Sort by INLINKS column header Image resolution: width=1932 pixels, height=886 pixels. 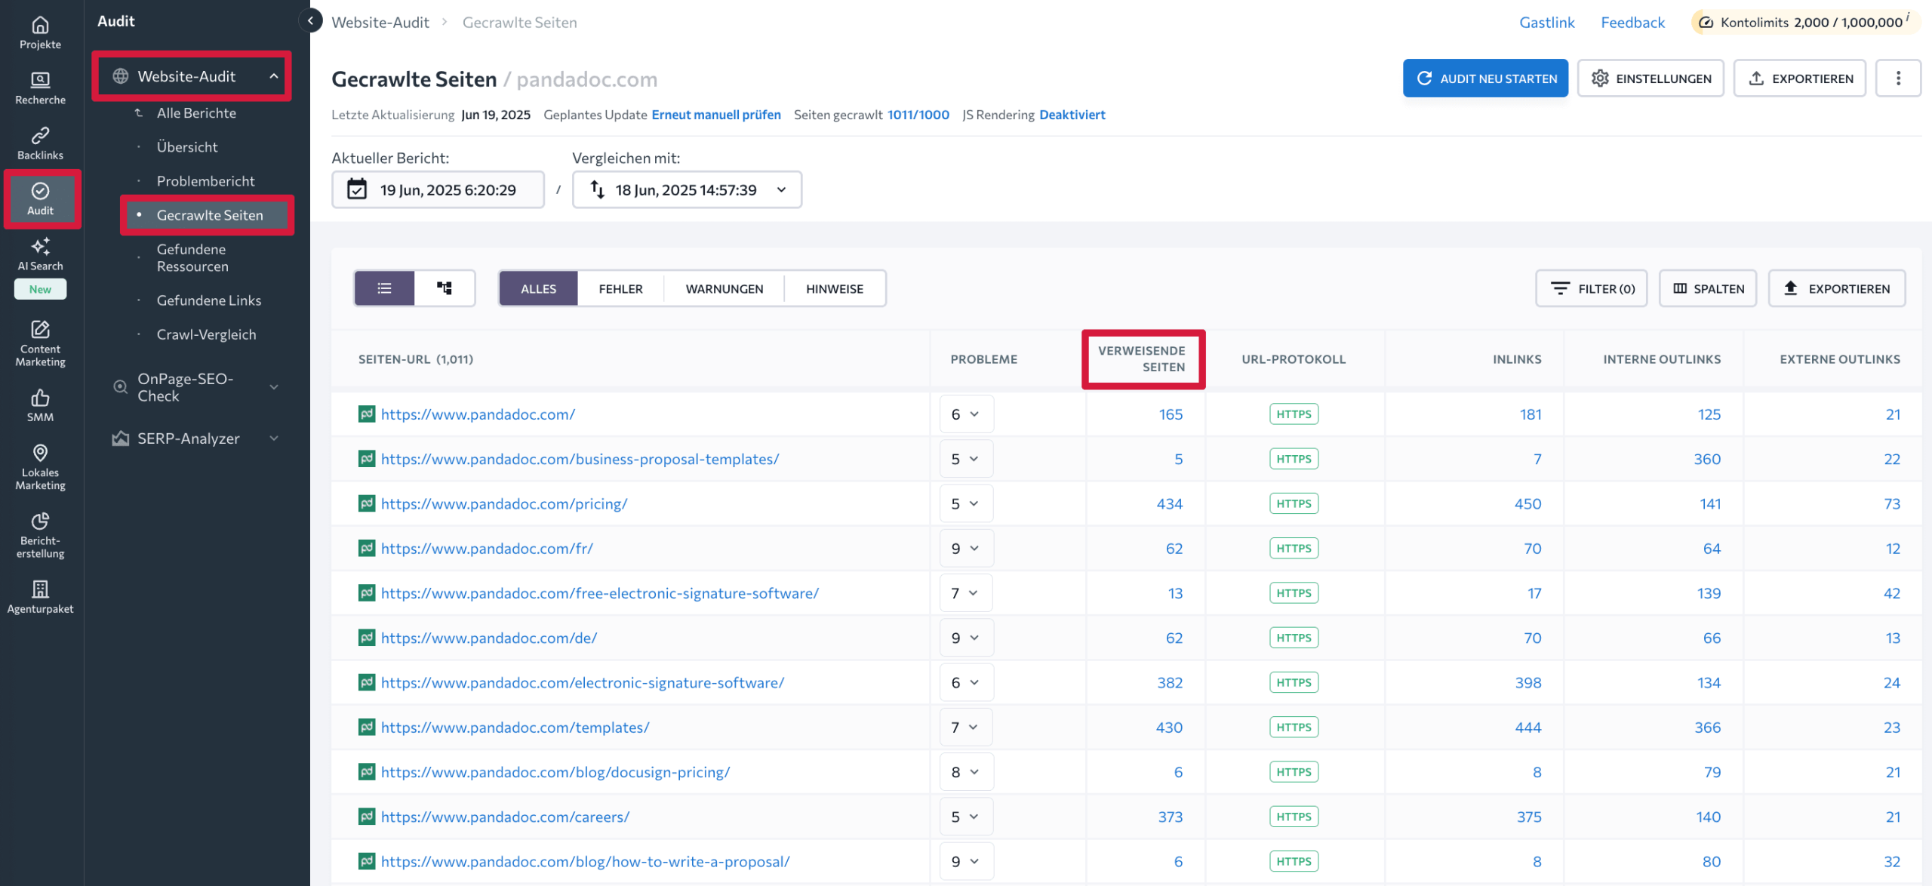(x=1517, y=359)
